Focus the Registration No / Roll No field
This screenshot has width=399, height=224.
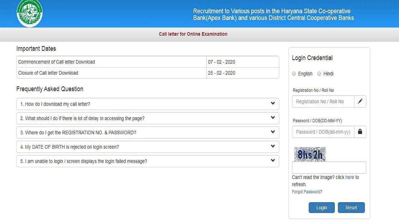323,101
